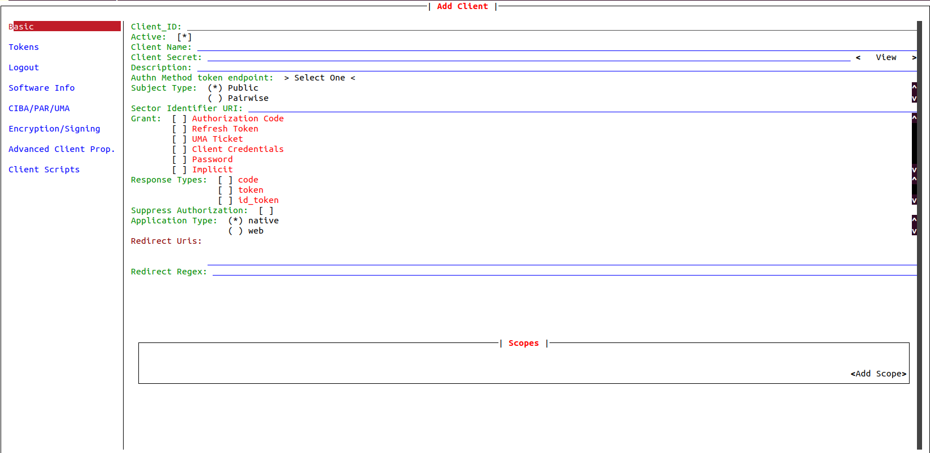Choose the web application type
Viewport: 930px width, 453px height.
click(235, 231)
